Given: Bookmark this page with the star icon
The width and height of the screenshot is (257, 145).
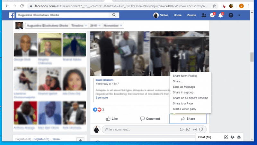Looking at the screenshot, I should pyautogui.click(x=214, y=6).
